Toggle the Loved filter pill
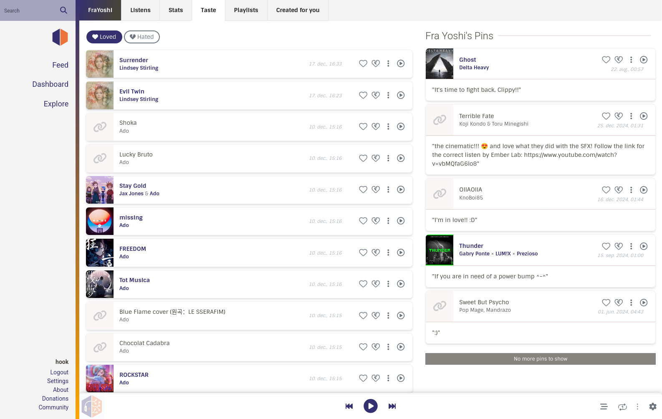This screenshot has height=419, width=662. pos(104,37)
